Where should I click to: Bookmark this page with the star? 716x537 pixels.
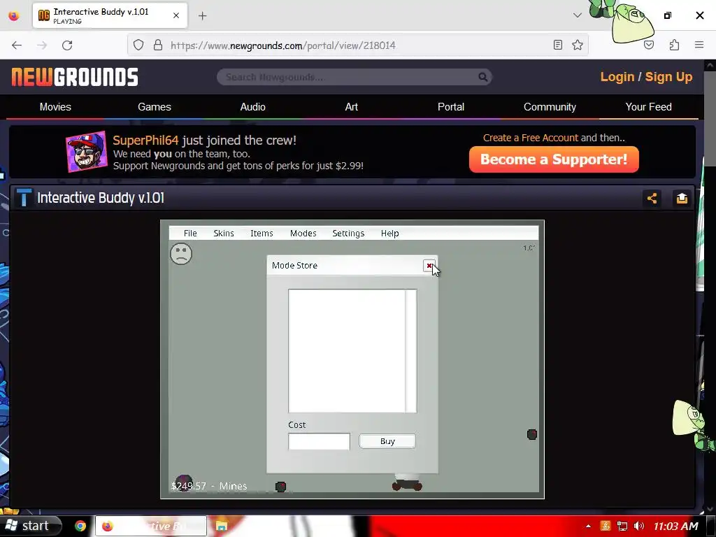pyautogui.click(x=578, y=45)
